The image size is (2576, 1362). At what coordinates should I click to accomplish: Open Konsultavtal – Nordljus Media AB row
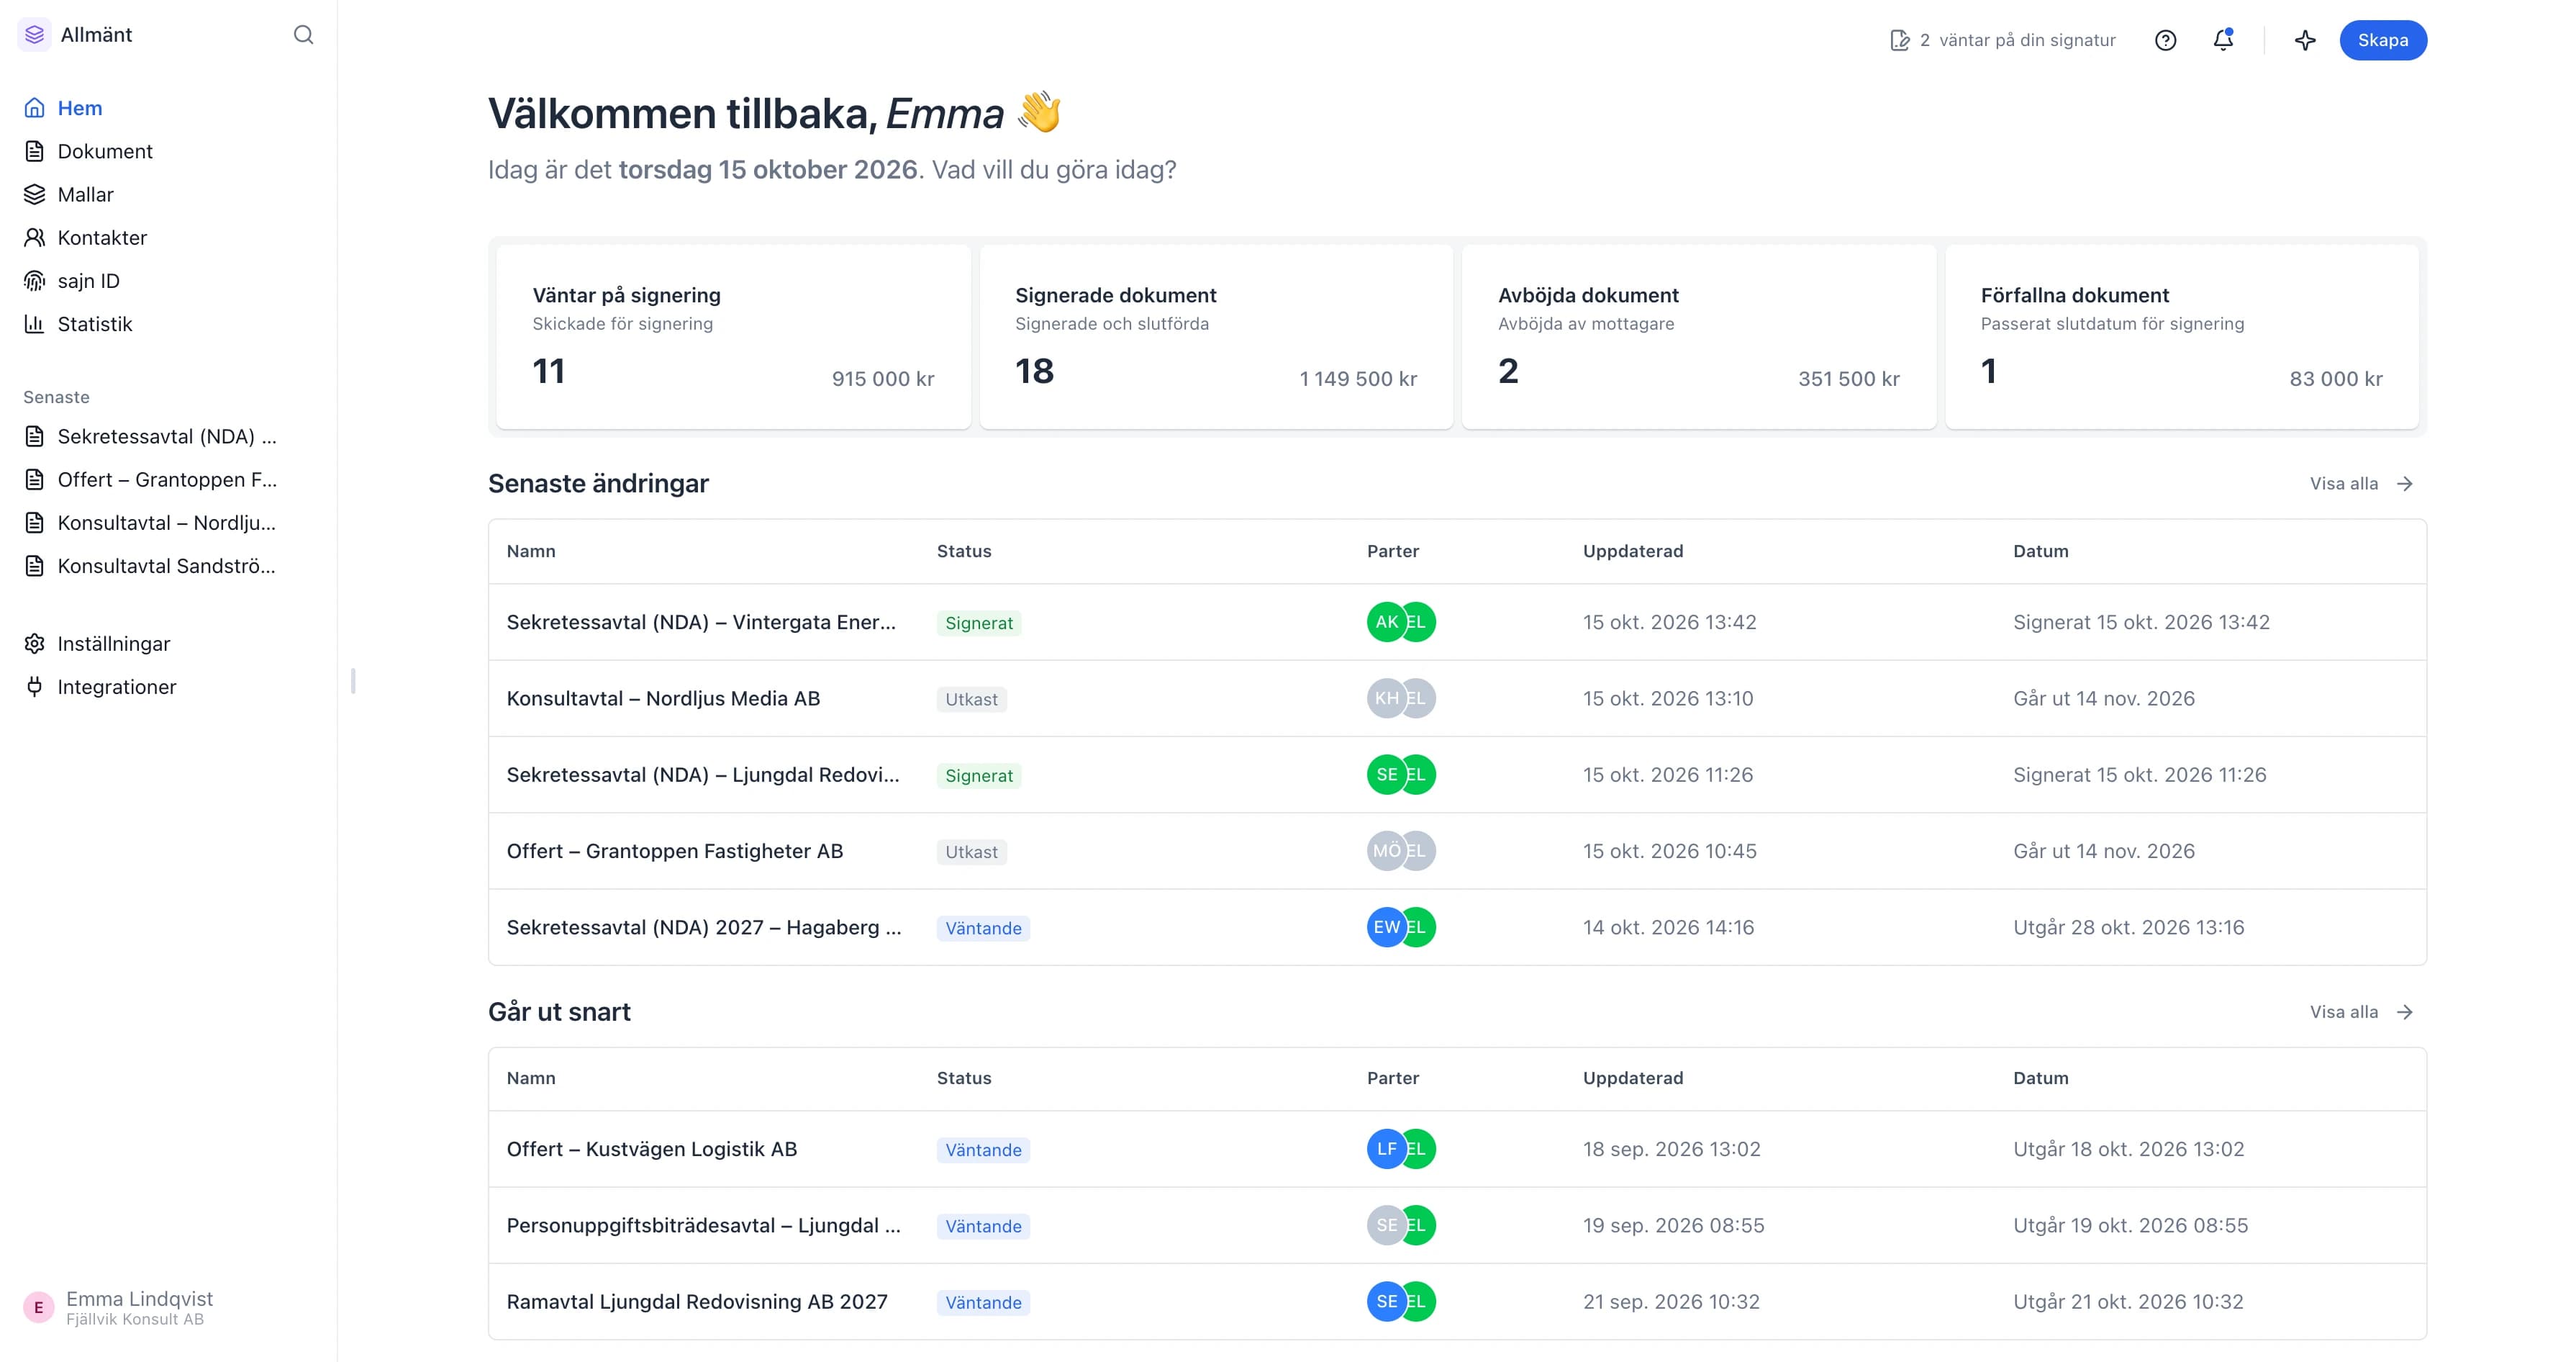coord(1457,698)
